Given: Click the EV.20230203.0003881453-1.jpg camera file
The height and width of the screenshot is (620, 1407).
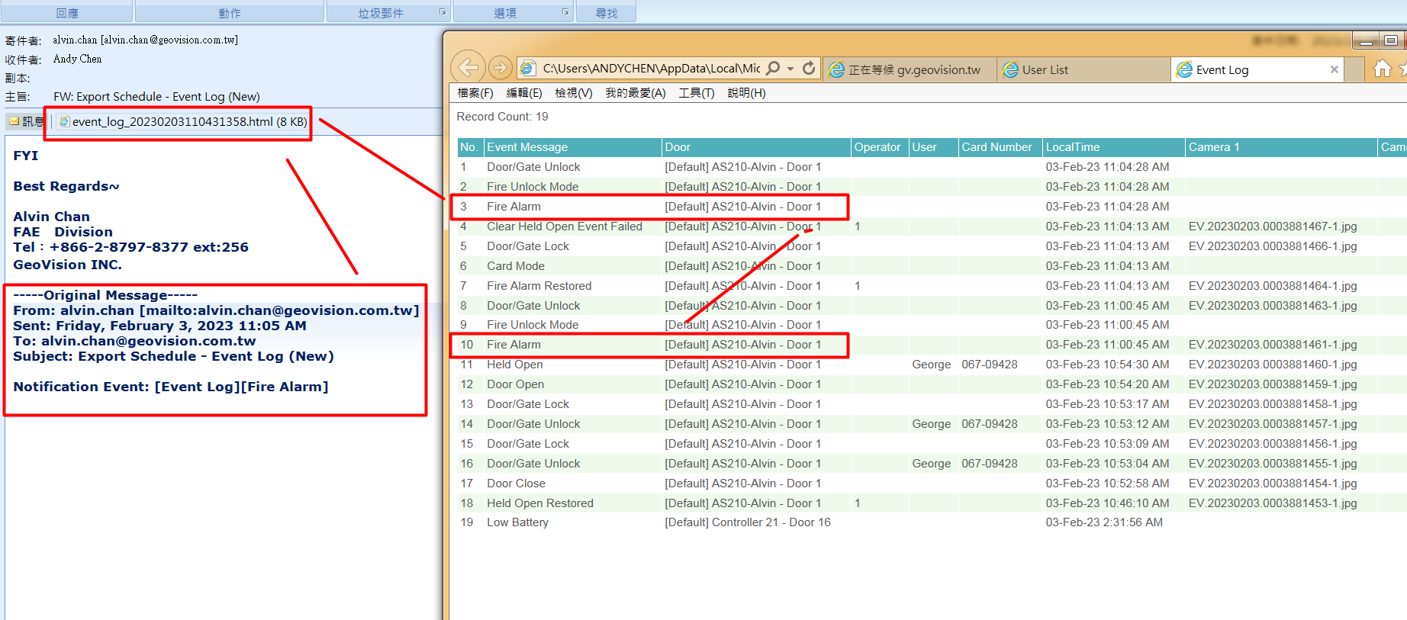Looking at the screenshot, I should tap(1273, 503).
